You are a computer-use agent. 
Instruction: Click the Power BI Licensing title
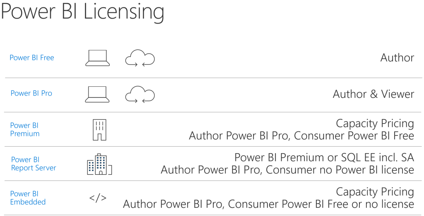[x=82, y=12]
